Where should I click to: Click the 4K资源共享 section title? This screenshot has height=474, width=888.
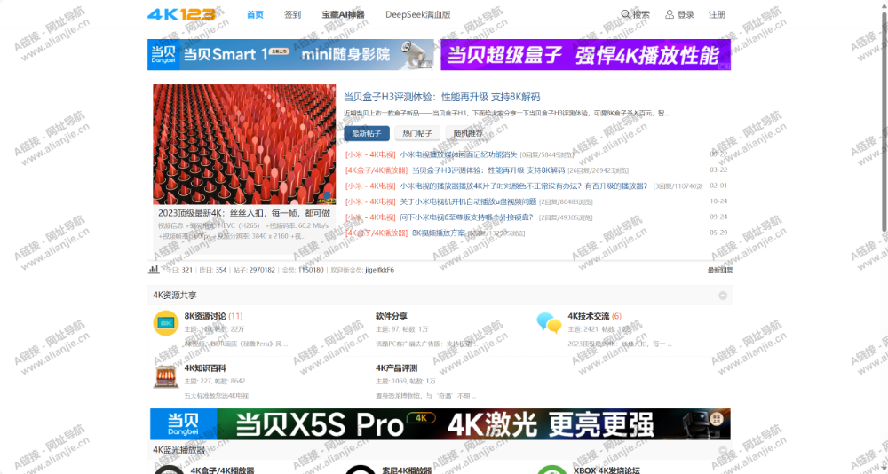coord(175,295)
